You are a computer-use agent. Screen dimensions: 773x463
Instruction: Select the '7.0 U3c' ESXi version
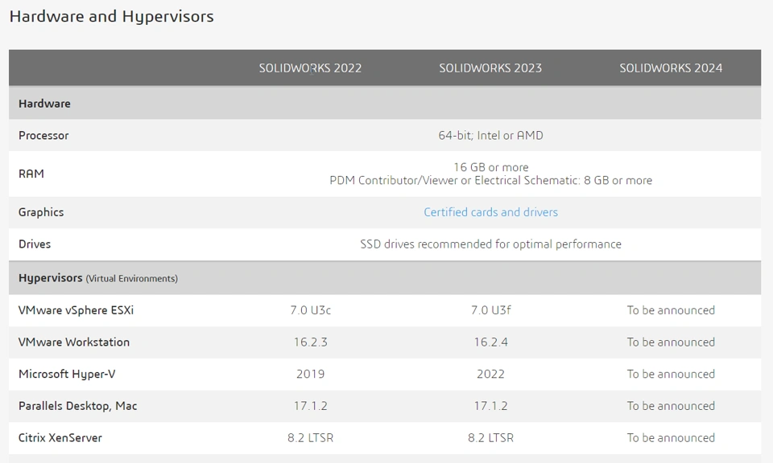pyautogui.click(x=310, y=310)
